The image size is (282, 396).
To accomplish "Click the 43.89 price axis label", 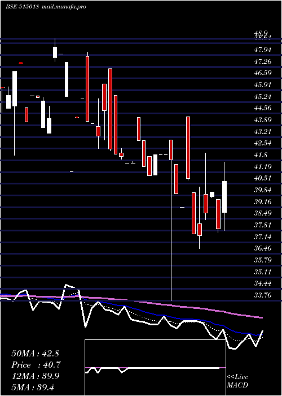I will 263,120.
